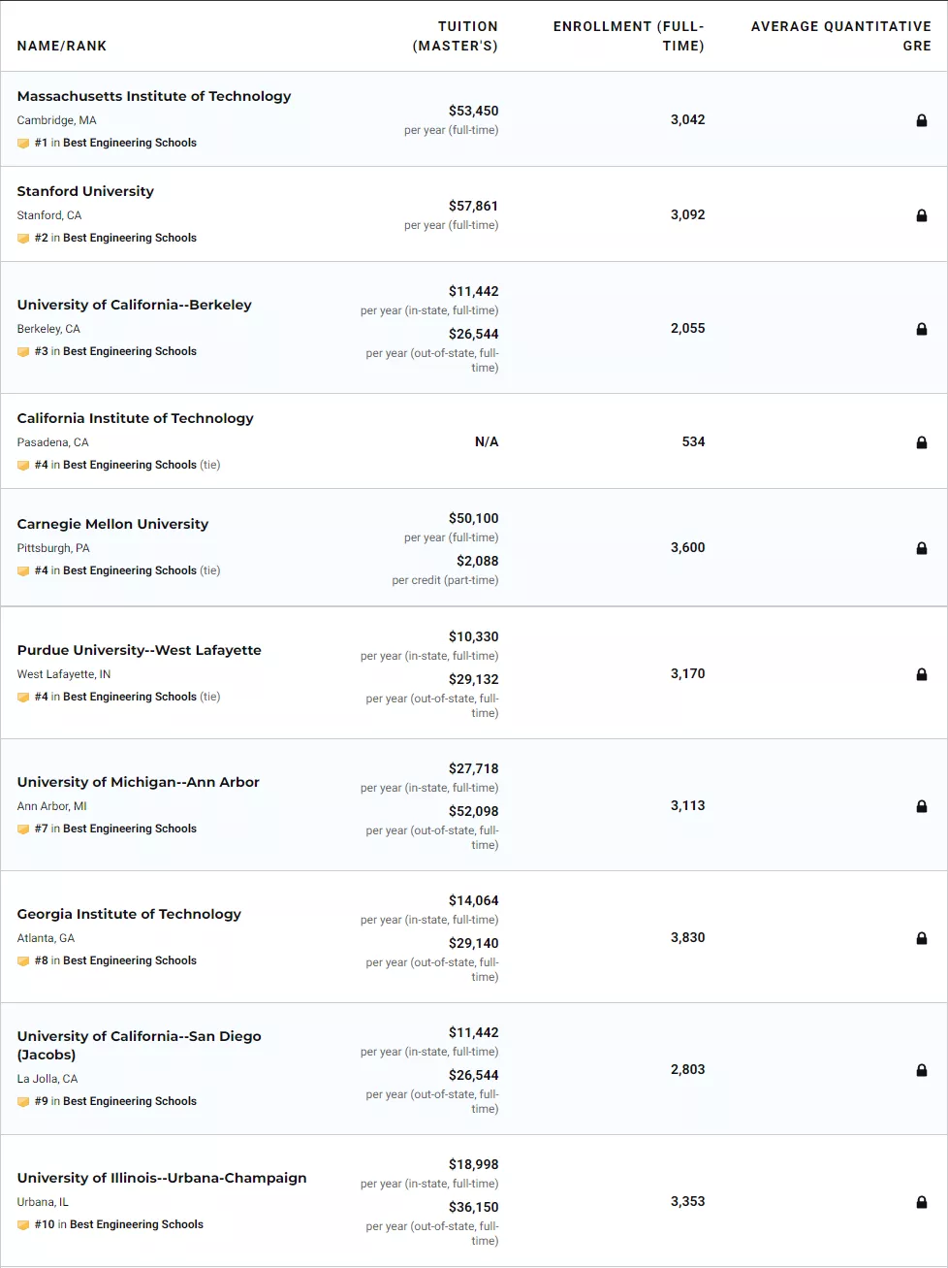The image size is (948, 1268).
Task: Click the lock icon for Caltech's GRE score
Action: coord(922,442)
